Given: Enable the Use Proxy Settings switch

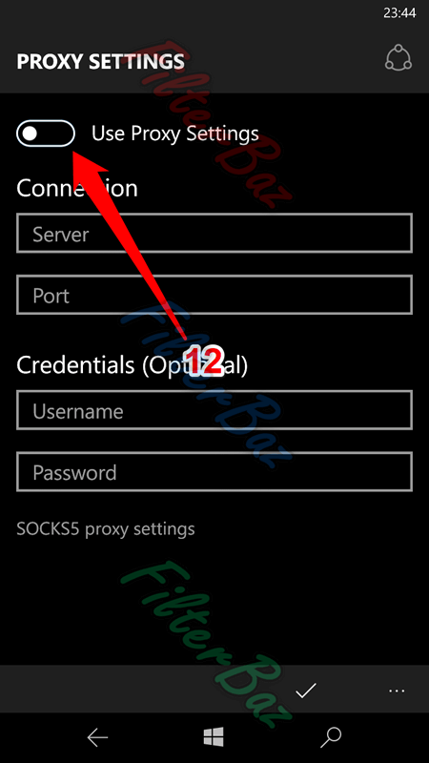Looking at the screenshot, I should point(46,134).
